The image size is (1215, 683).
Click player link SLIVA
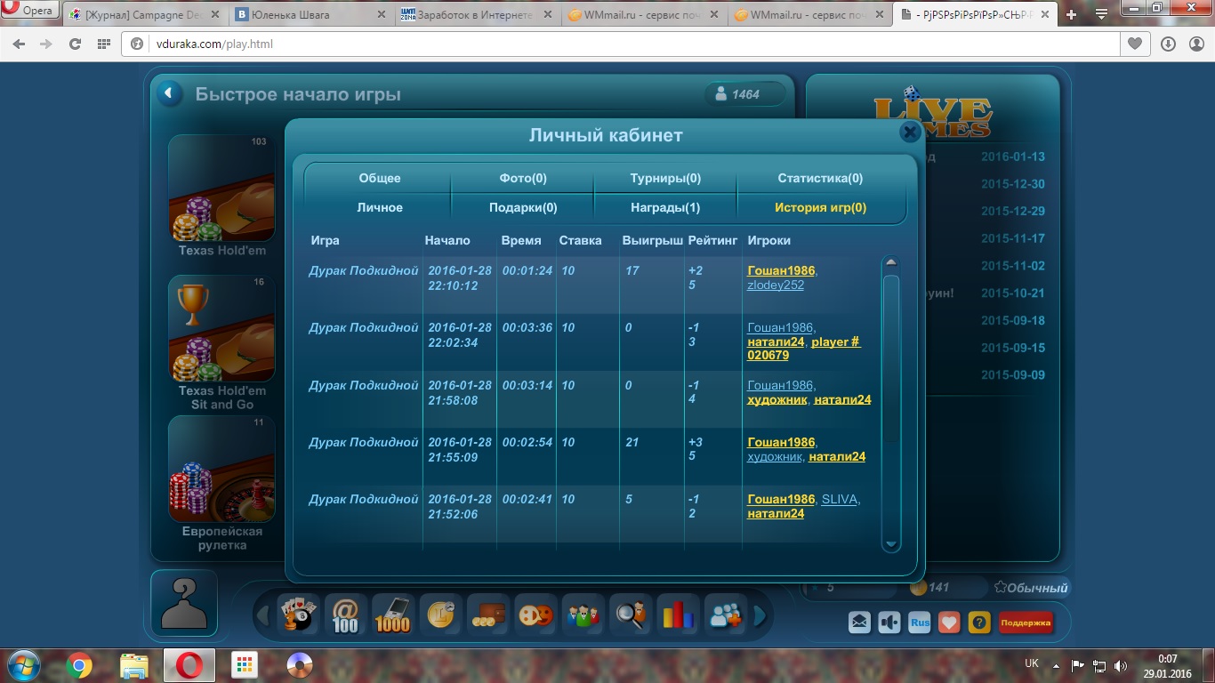839,499
